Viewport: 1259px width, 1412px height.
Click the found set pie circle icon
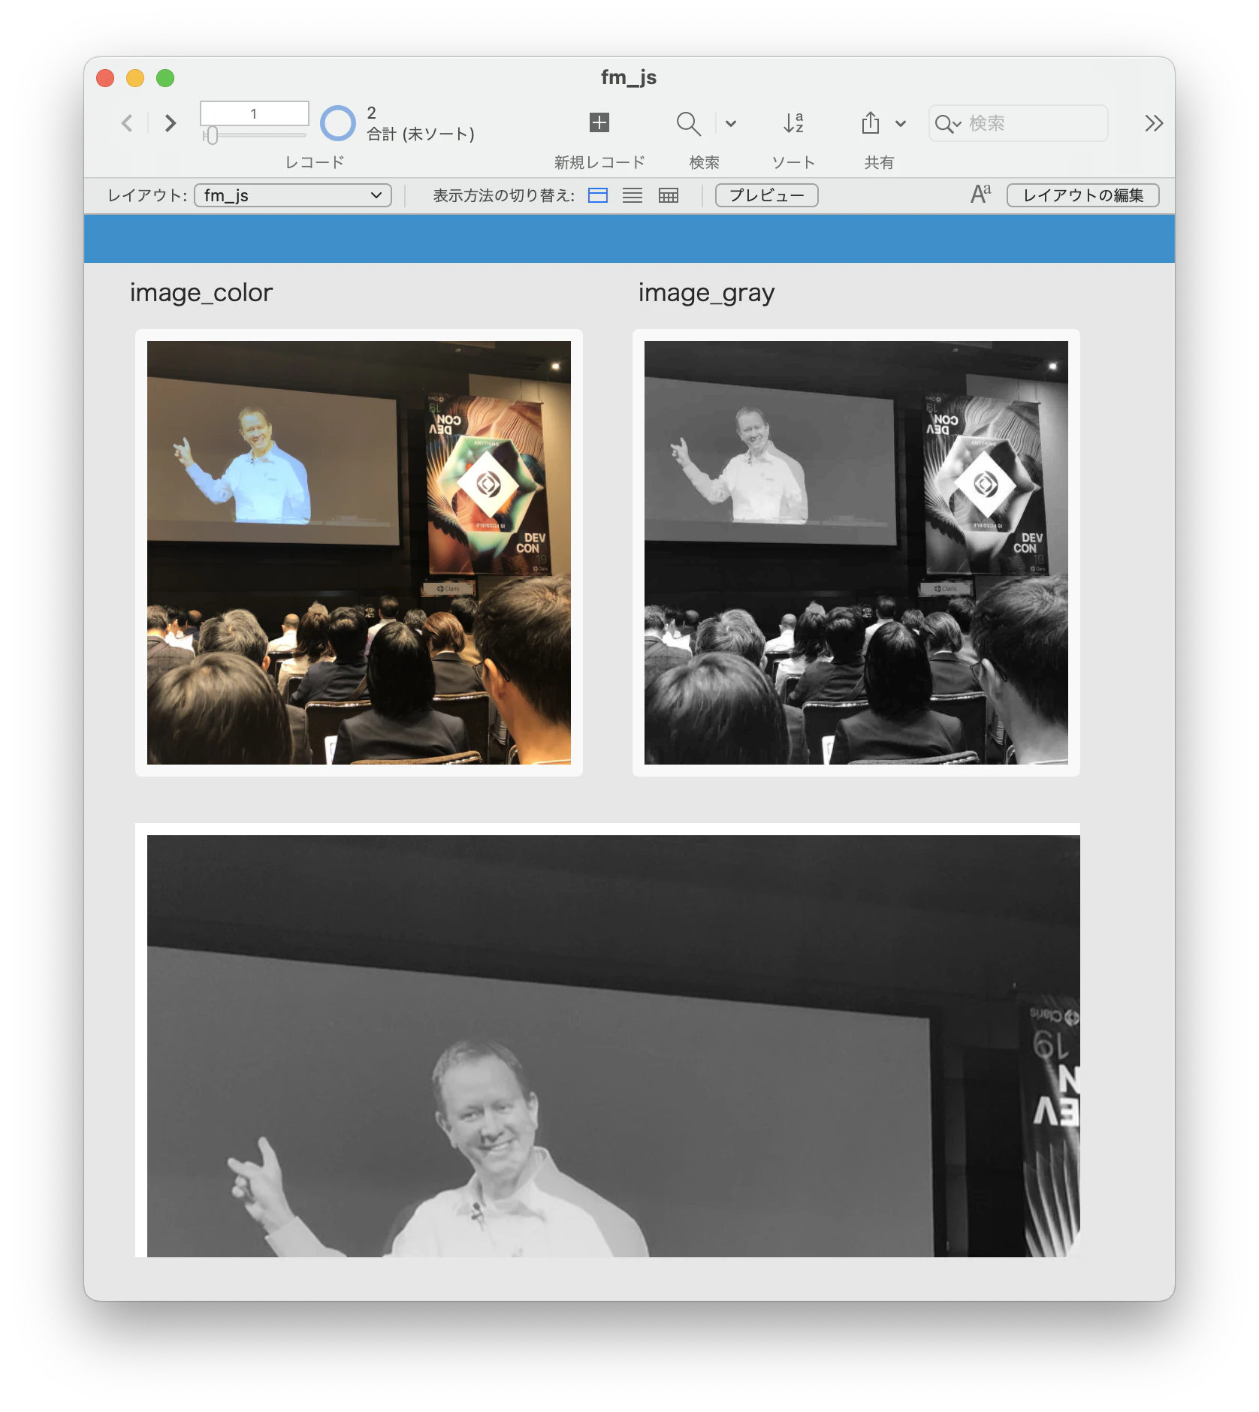pyautogui.click(x=338, y=123)
